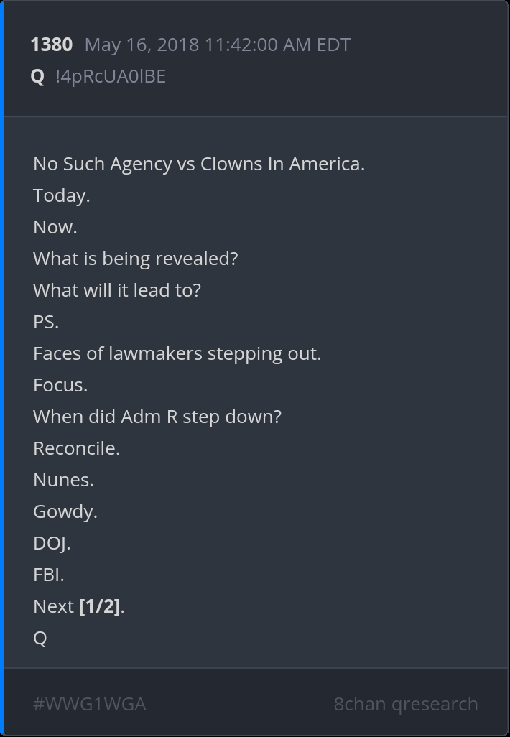This screenshot has width=510, height=737.
Task: Click the Q author name in header
Action: tap(37, 76)
